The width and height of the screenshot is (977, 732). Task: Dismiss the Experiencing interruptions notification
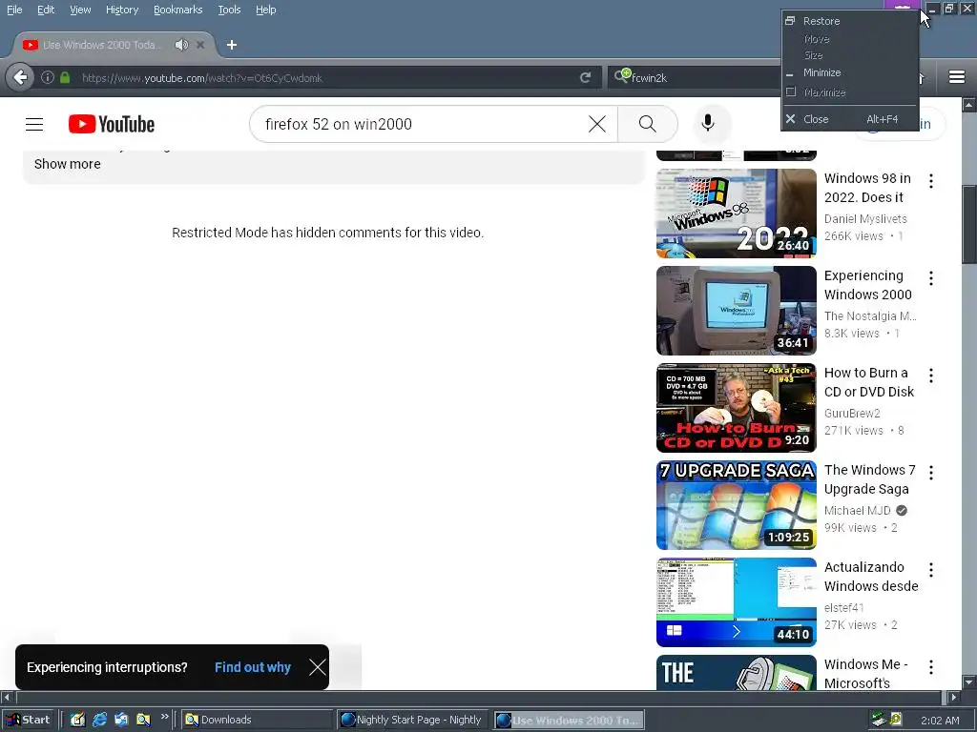[x=317, y=667]
